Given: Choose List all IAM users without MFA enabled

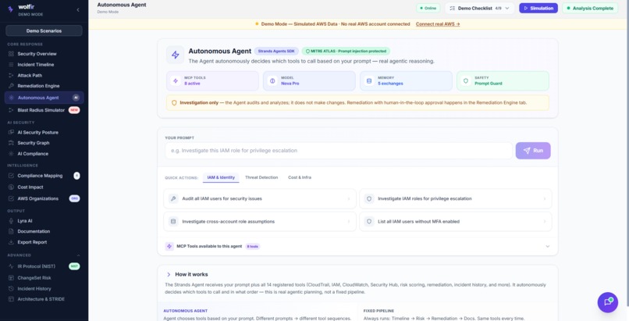Looking at the screenshot, I should [x=455, y=222].
